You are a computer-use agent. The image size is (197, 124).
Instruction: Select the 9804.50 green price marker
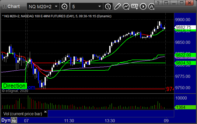[x=185, y=63]
